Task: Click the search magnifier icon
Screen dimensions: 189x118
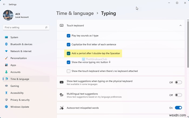Action: point(46,27)
